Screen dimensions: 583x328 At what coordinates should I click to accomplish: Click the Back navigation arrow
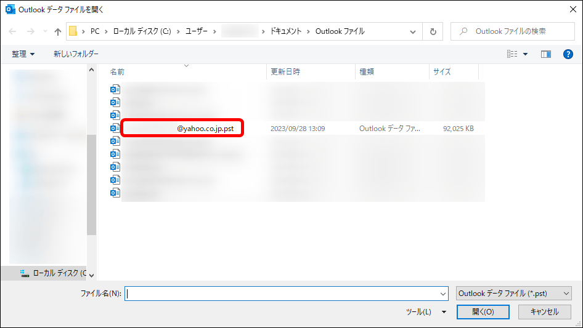12,31
